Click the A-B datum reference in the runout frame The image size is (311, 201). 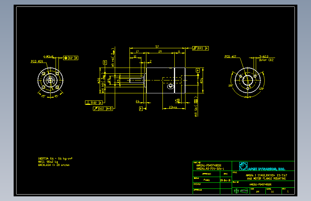[x=109, y=109]
